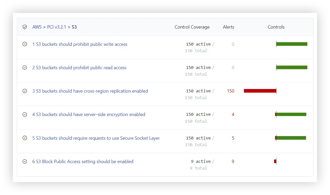Click the green controls bar for public read access
This screenshot has width=330, height=195.
(292, 67)
